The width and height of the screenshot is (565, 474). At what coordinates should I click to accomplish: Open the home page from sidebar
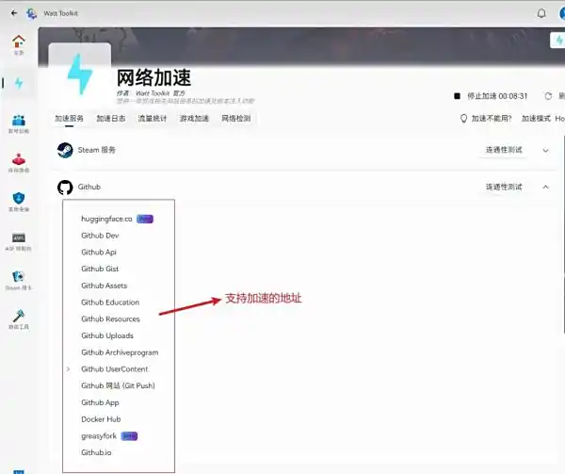(x=19, y=45)
